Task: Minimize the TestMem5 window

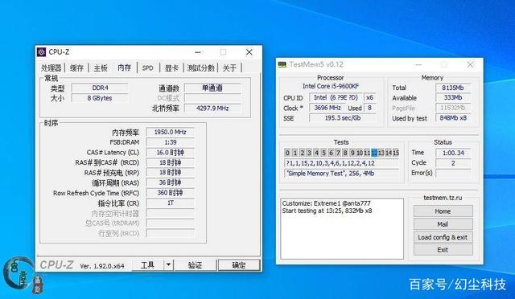Action: (x=418, y=64)
